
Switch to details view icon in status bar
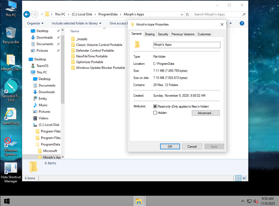tap(238, 178)
